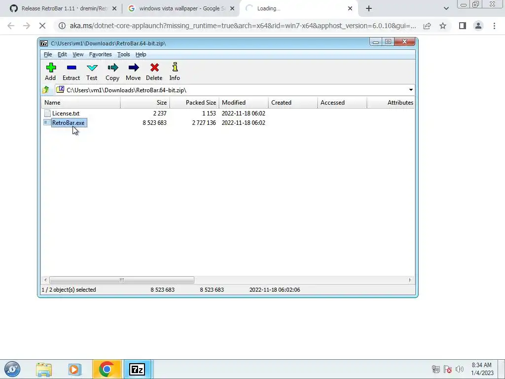Select the License.txt file

[x=66, y=114]
